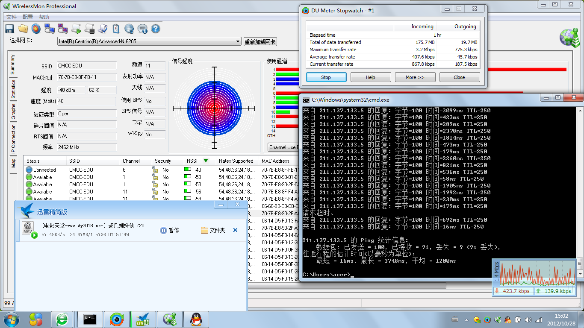Pause the Xunlei download with 暂停
The width and height of the screenshot is (584, 328).
[170, 230]
